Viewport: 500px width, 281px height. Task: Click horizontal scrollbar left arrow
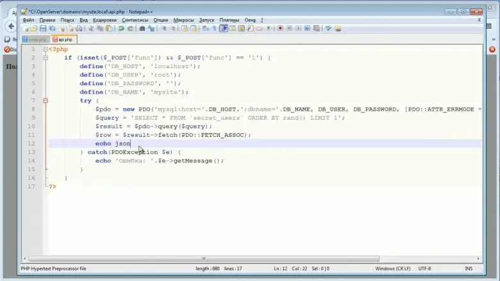tap(24, 259)
